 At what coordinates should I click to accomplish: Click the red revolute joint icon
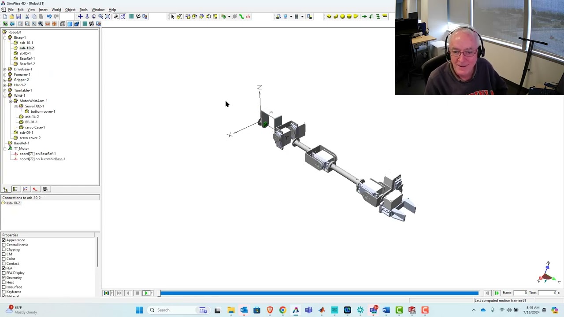[x=248, y=17]
